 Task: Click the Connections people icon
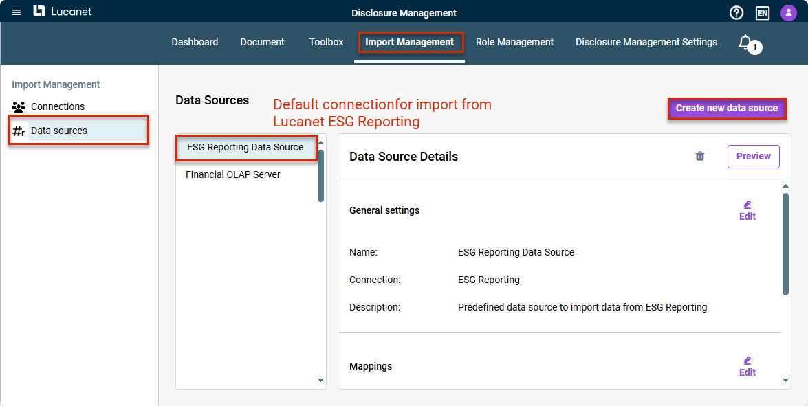(x=19, y=107)
